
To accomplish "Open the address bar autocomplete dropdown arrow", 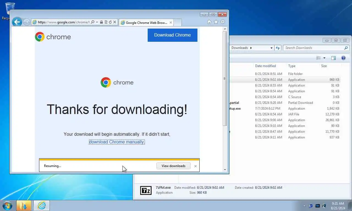I will point(97,22).
